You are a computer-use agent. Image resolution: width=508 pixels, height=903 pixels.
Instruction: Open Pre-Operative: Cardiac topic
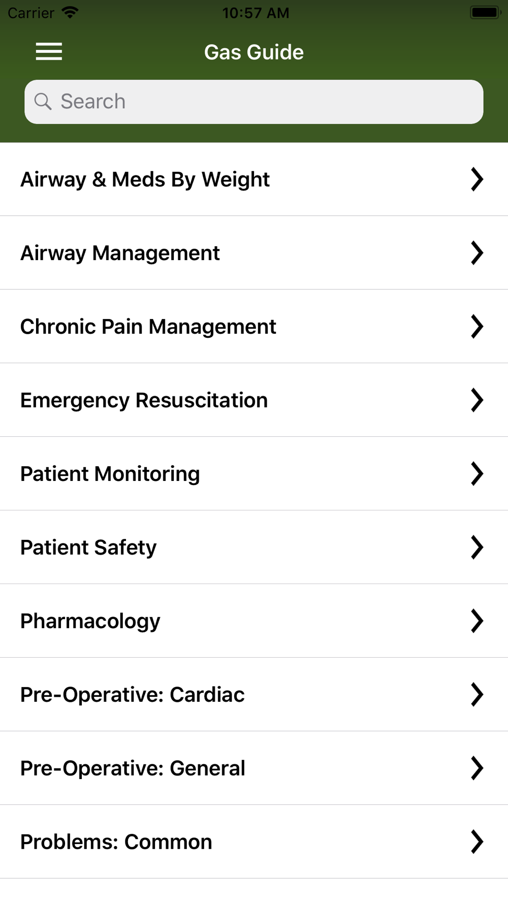(x=133, y=695)
